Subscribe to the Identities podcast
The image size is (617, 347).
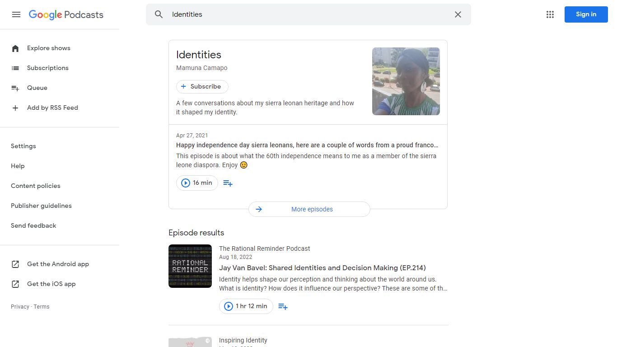[x=202, y=87]
